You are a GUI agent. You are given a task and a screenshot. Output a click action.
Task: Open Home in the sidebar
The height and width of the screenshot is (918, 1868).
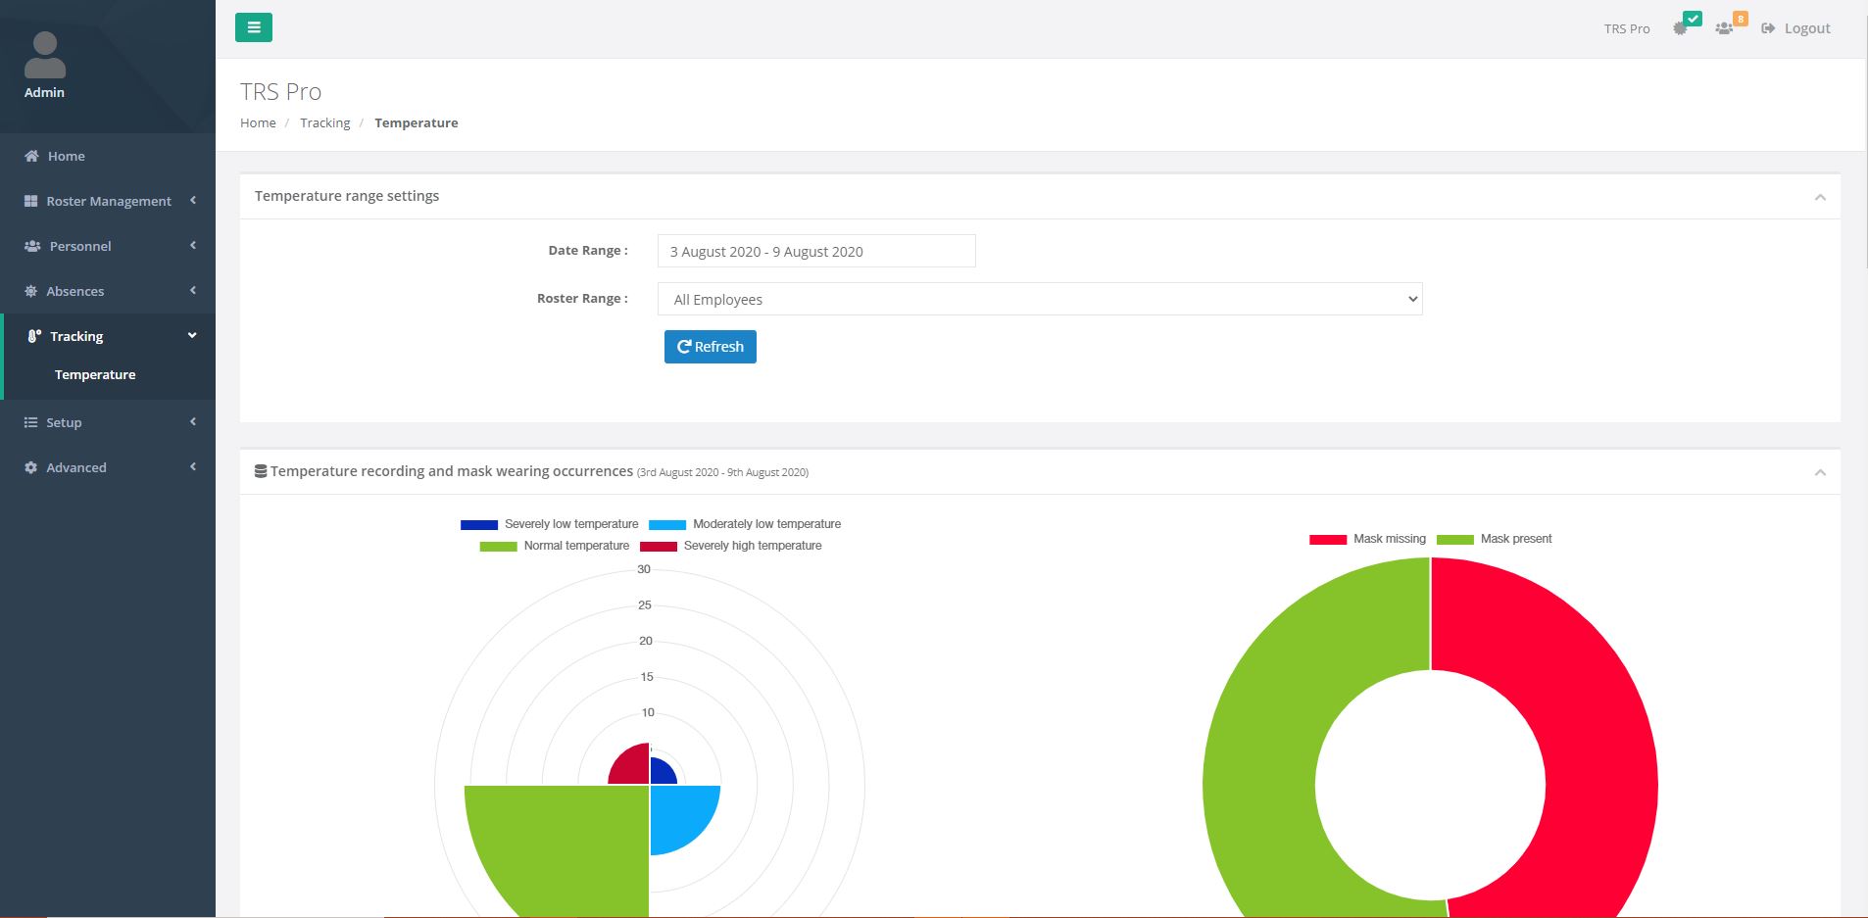click(108, 156)
